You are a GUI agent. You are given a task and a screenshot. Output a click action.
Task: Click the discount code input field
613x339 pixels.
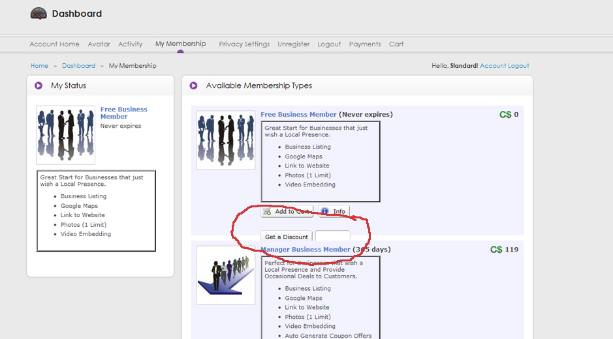tap(332, 237)
